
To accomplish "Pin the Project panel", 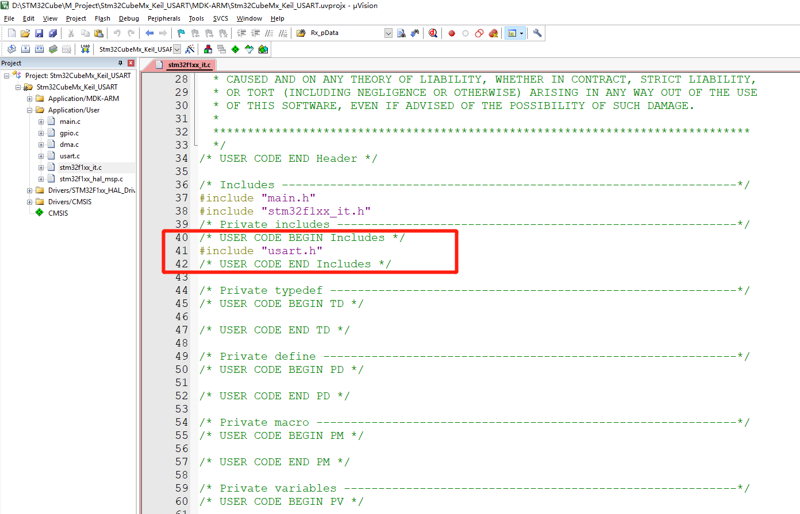I will pyautogui.click(x=121, y=63).
